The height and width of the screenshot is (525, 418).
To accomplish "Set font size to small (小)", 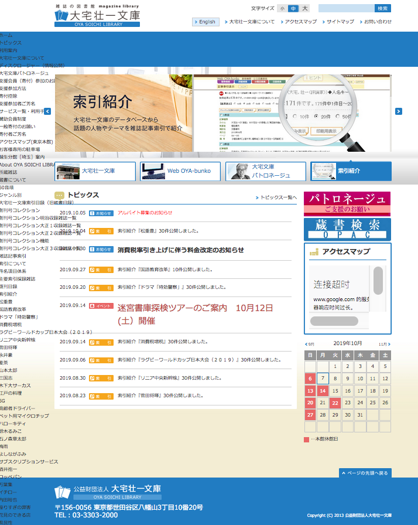I will click(x=282, y=9).
